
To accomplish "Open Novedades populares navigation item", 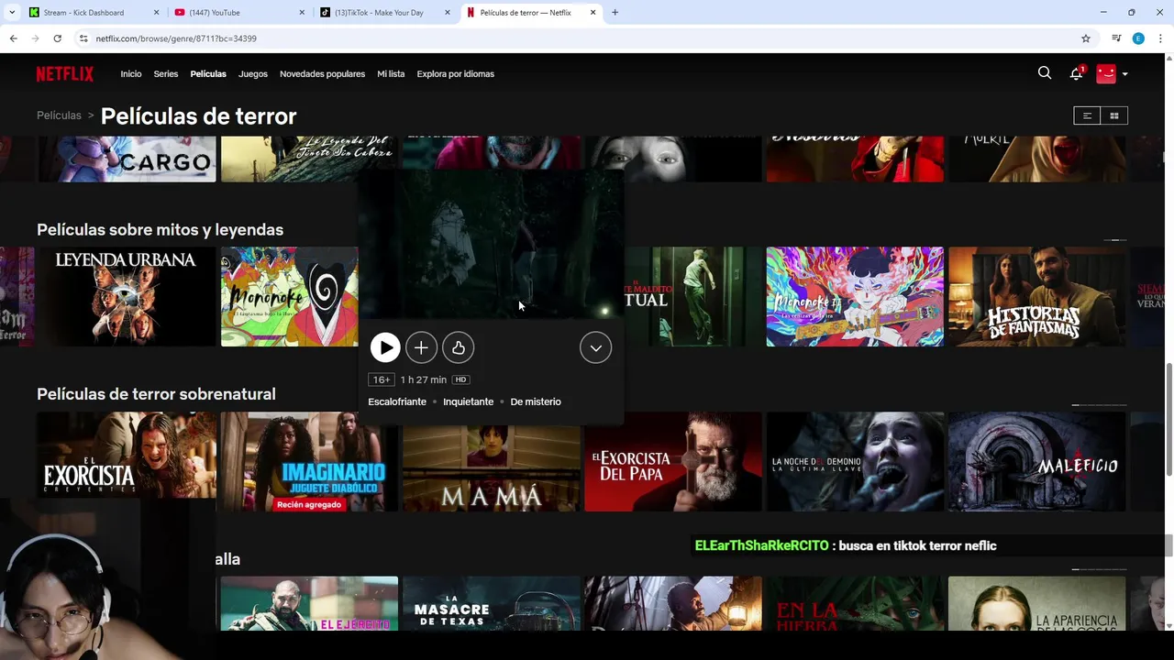I will tap(322, 74).
